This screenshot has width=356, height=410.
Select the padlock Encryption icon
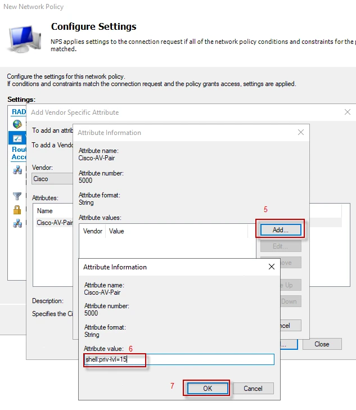(x=17, y=210)
